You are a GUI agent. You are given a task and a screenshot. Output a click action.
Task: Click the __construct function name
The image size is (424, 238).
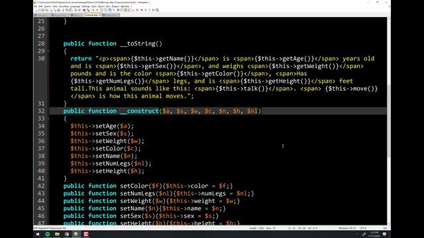tap(139, 111)
